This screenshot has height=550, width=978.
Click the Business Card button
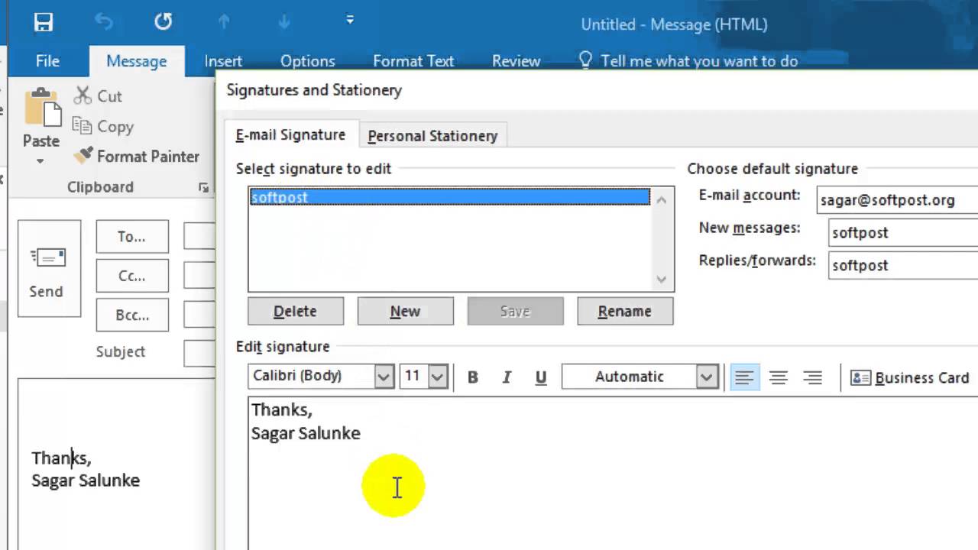coord(909,377)
